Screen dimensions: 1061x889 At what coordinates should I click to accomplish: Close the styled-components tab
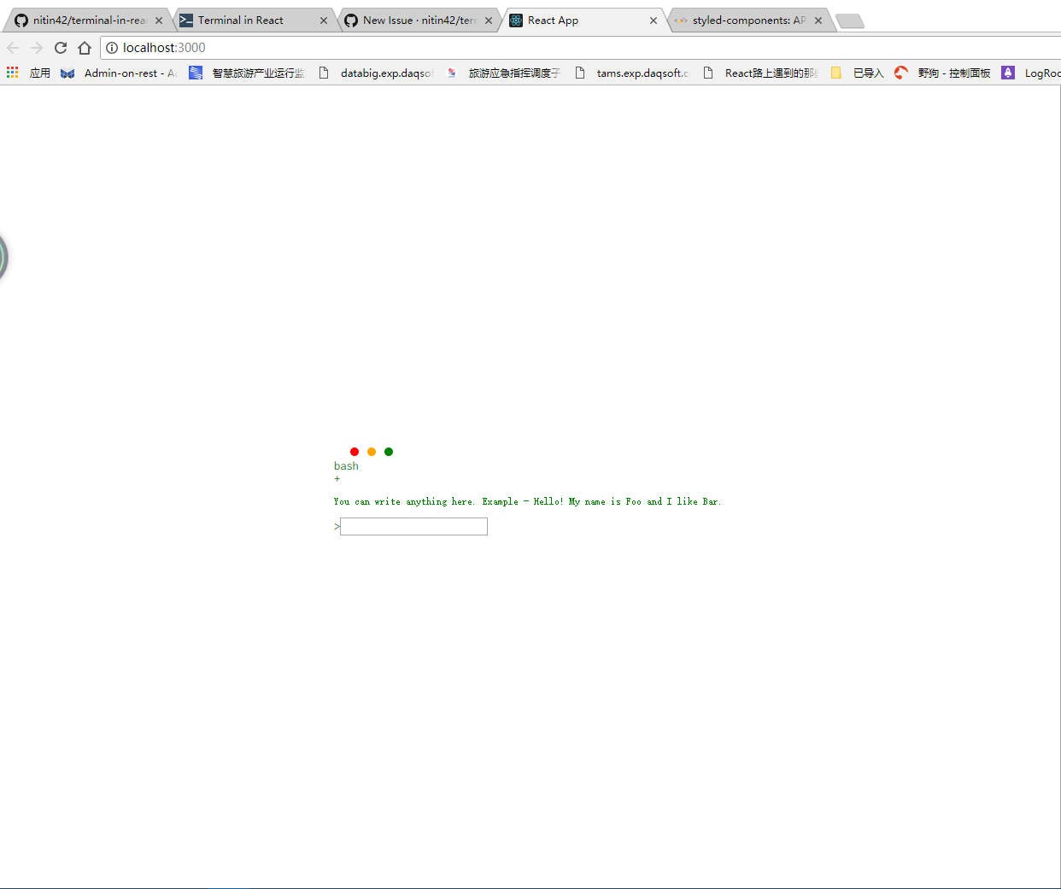pos(818,20)
